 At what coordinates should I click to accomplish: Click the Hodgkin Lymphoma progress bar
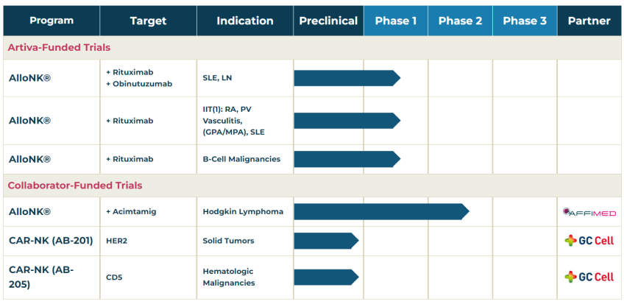(x=380, y=212)
